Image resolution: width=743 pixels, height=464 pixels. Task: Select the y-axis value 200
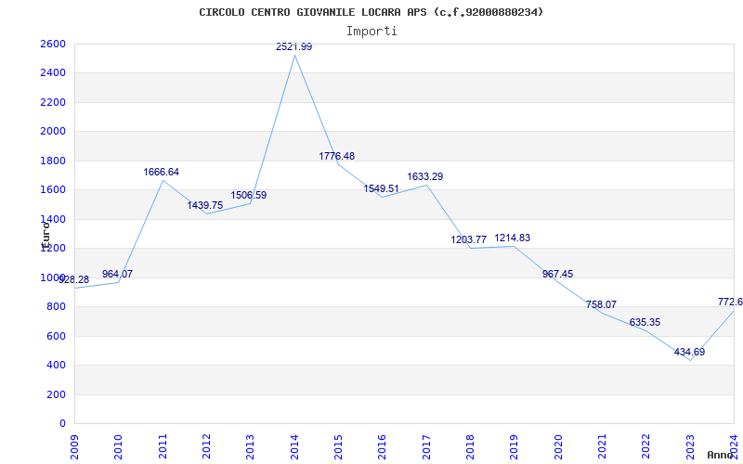pyautogui.click(x=54, y=394)
